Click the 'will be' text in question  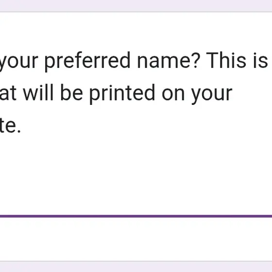[53, 92]
